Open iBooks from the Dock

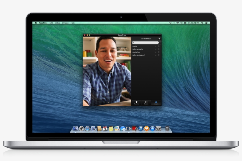pyautogui.click(x=146, y=128)
